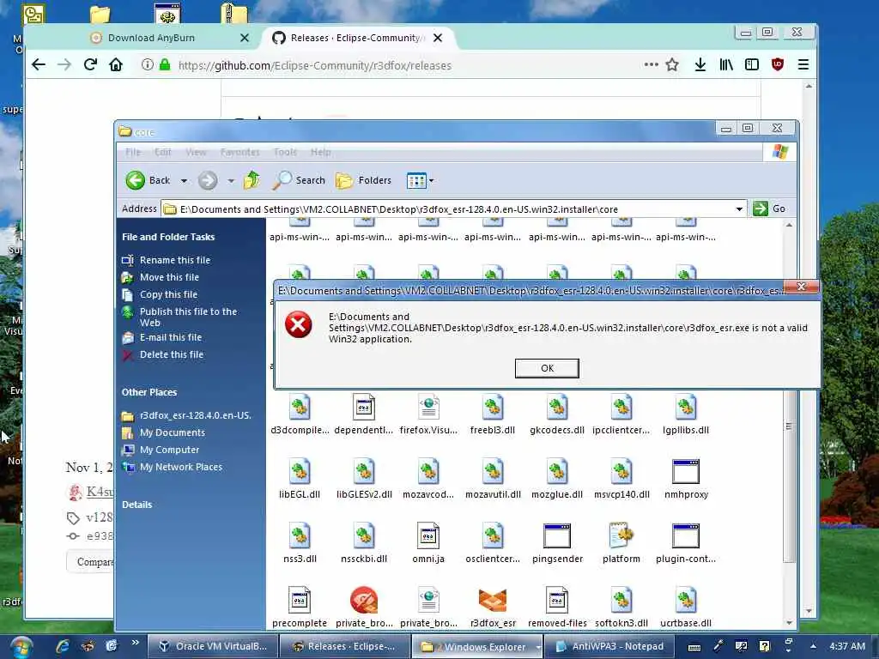Expand the Details panel header
879x659 pixels.
(x=136, y=505)
